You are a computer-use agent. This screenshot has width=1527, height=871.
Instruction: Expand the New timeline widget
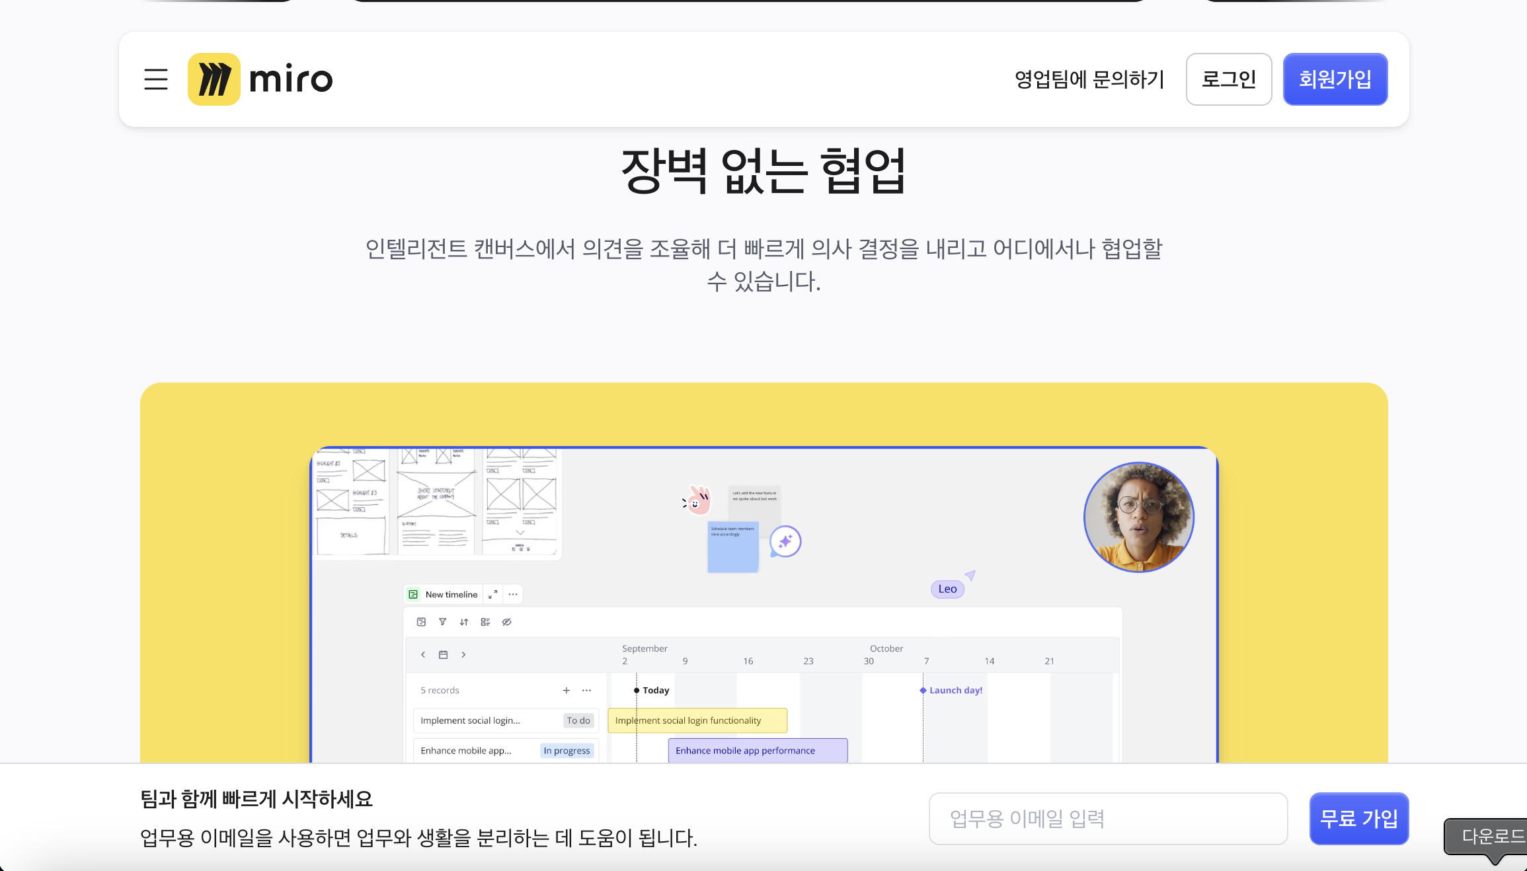click(492, 595)
